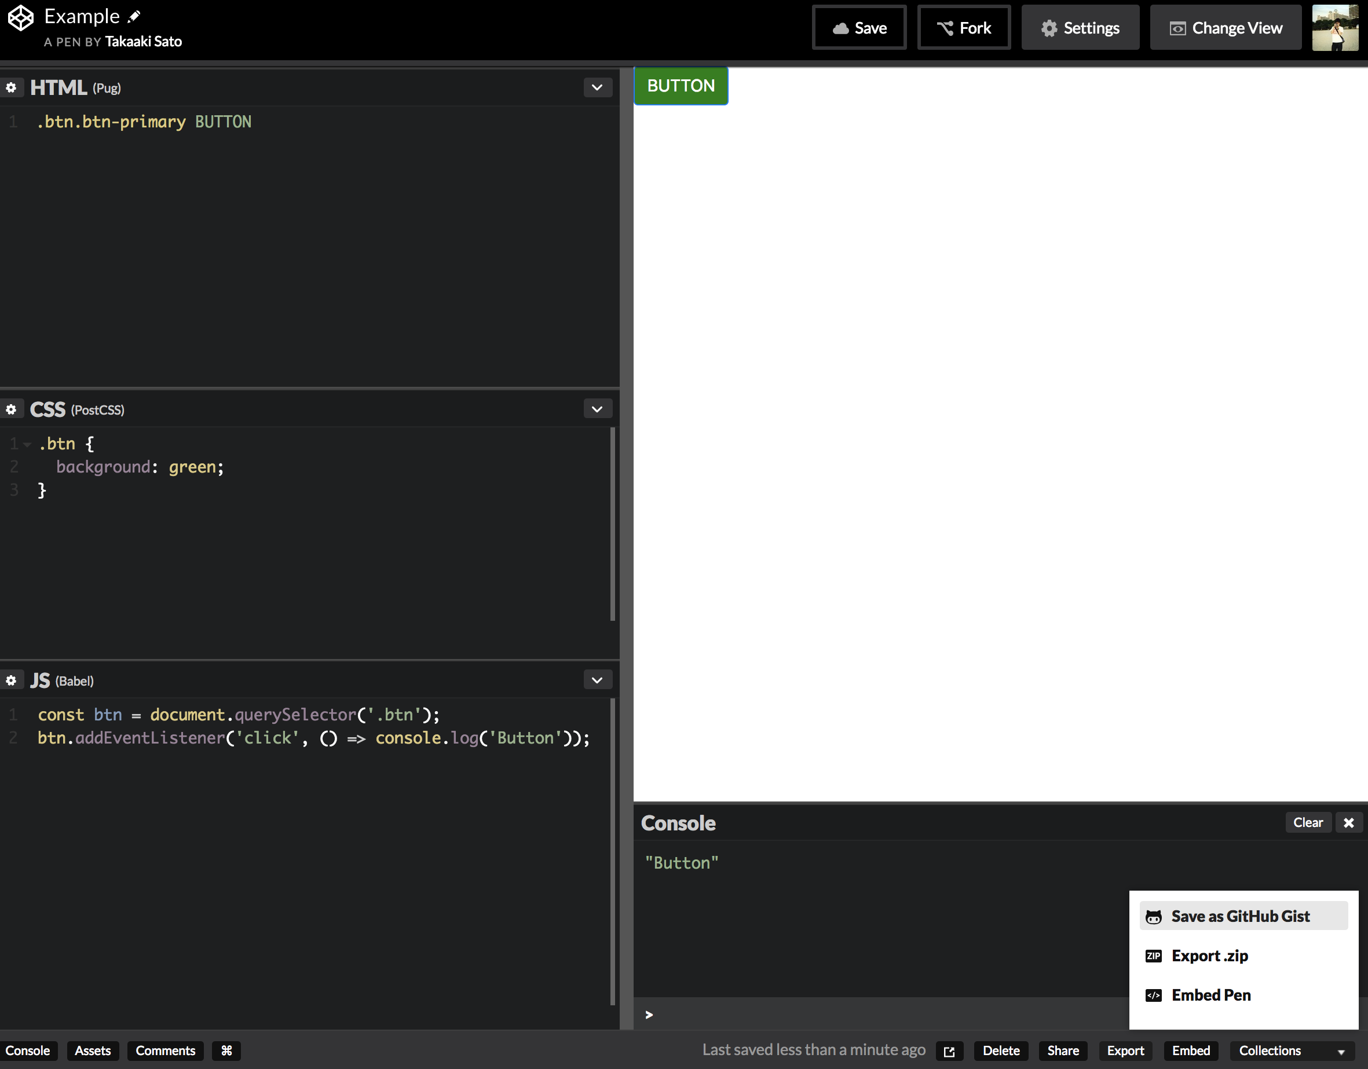The image size is (1368, 1069).
Task: Open keyboard shortcuts command icon
Action: tap(226, 1051)
